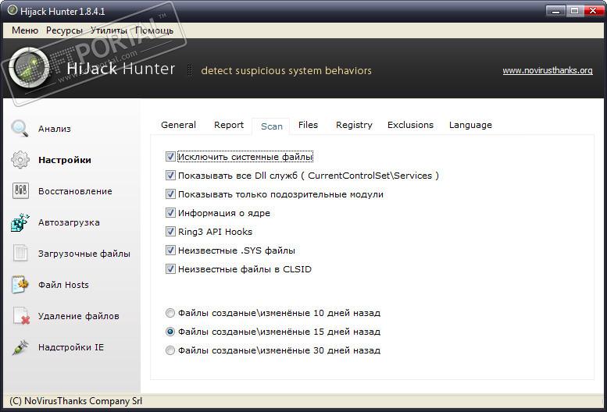This screenshot has width=607, height=412.
Task: Click the Восстановление sliders icon
Action: coord(20,191)
